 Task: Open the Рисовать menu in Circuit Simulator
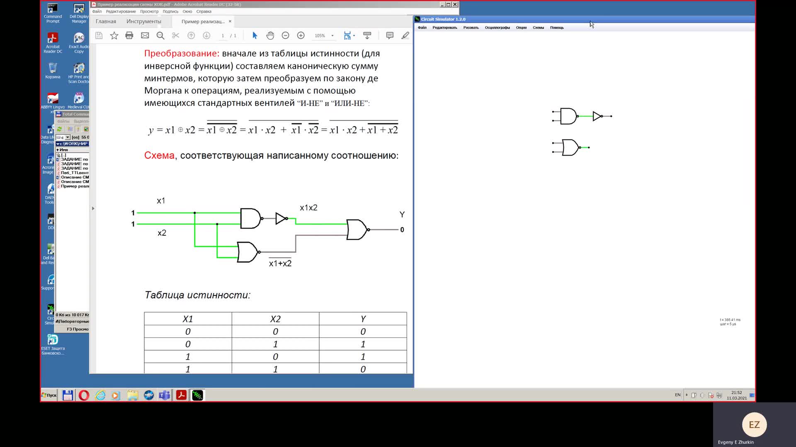(x=471, y=28)
